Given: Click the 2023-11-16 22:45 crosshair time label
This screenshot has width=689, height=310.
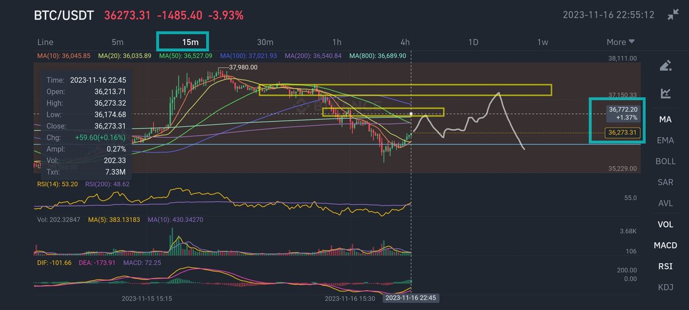Looking at the screenshot, I should pos(411,298).
